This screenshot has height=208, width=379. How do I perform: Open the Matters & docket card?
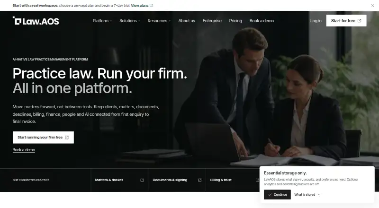tap(119, 180)
